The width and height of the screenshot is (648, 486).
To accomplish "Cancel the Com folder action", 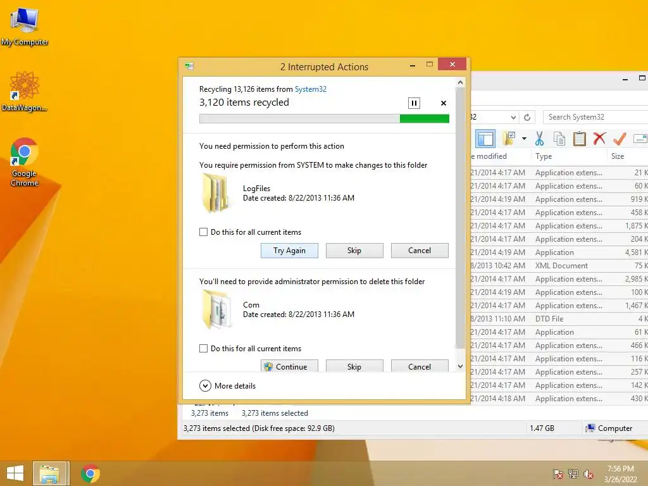I will [x=420, y=366].
